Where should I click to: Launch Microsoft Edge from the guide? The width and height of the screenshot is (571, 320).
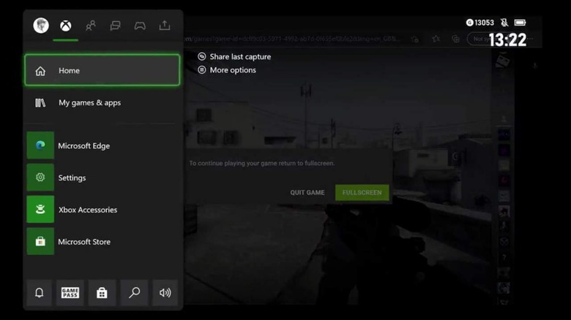coord(102,145)
